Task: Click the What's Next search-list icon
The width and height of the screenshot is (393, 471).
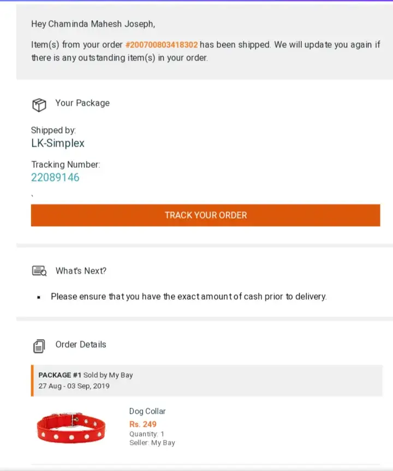Action: pyautogui.click(x=39, y=271)
